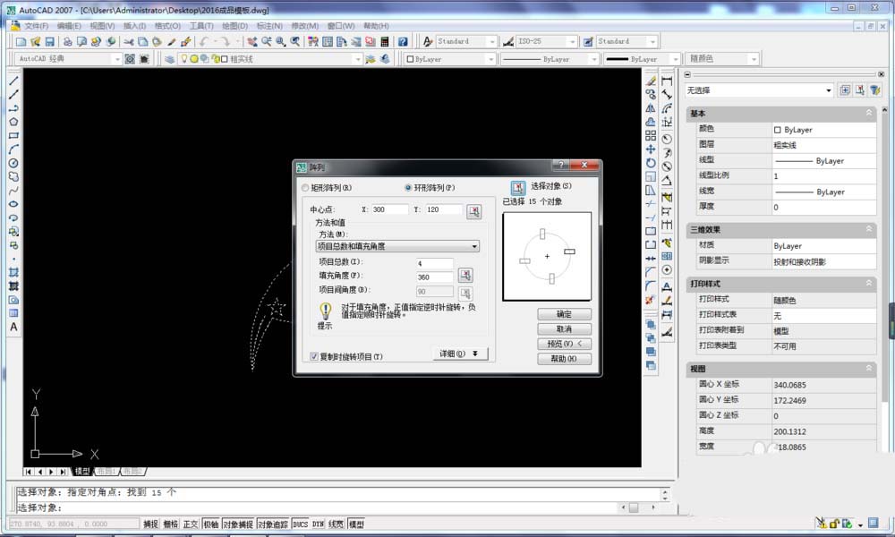Select the Line tool in the draw toolbar
This screenshot has width=895, height=537.
click(x=12, y=81)
